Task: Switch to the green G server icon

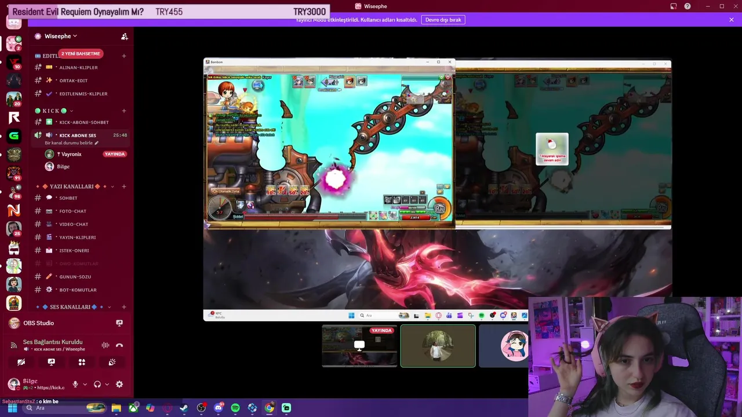Action: coord(14,136)
